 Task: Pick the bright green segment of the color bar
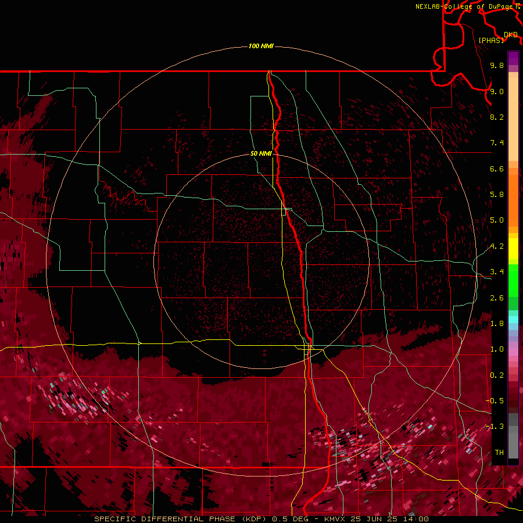513,280
